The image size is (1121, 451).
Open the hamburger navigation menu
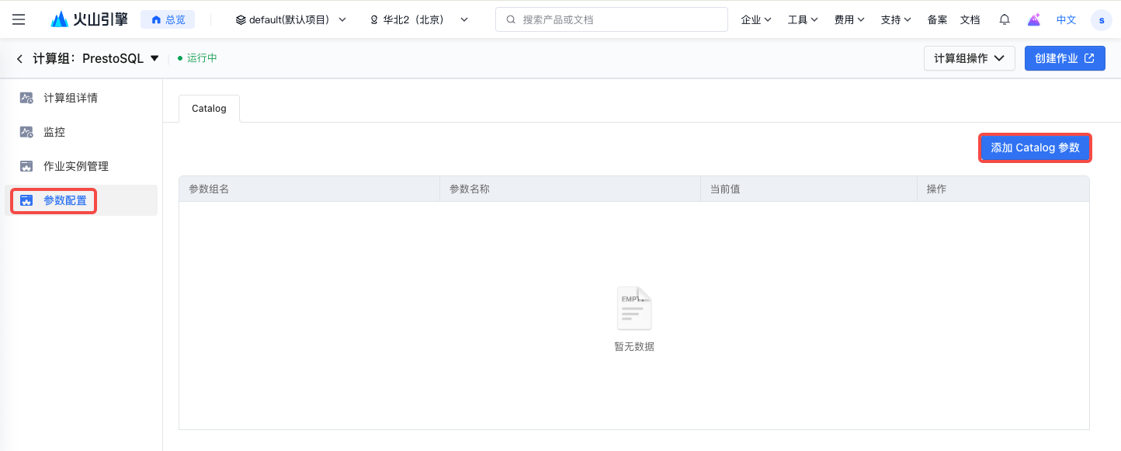click(19, 19)
